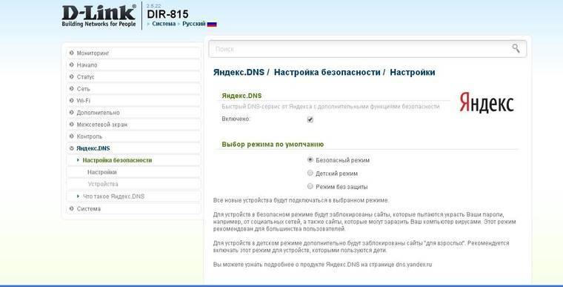Open Сеть menu item
Screen dimensions: 563x287
tap(133, 88)
